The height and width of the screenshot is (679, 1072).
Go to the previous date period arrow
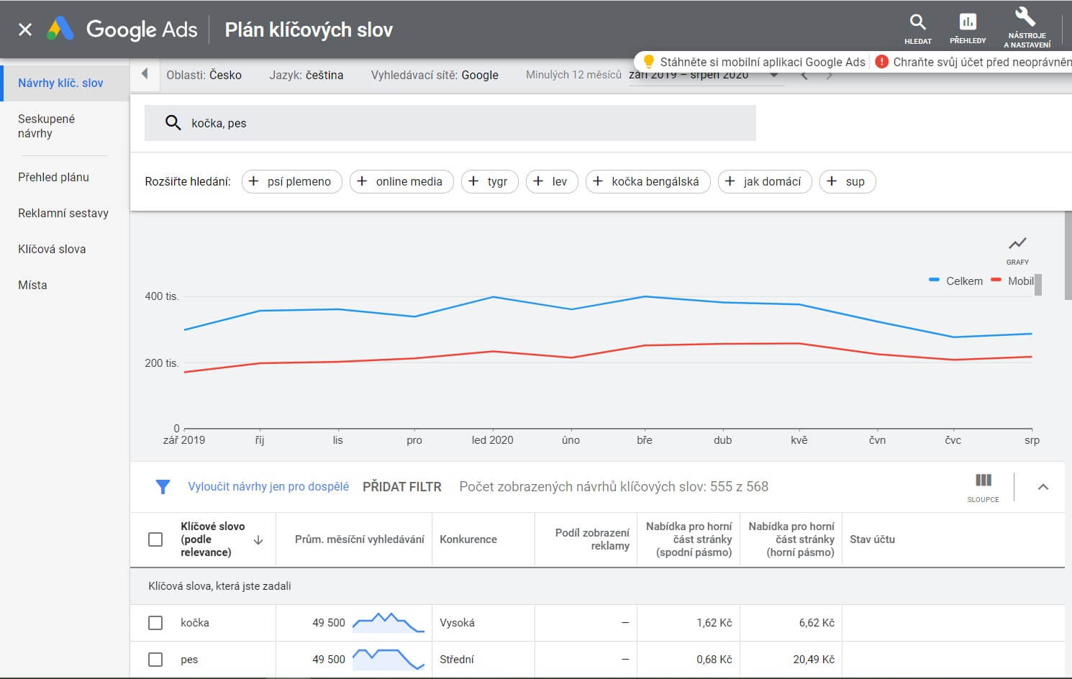click(x=805, y=76)
